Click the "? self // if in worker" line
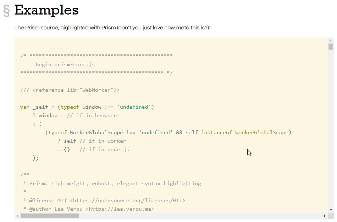This screenshot has width=337, height=222. (92, 141)
